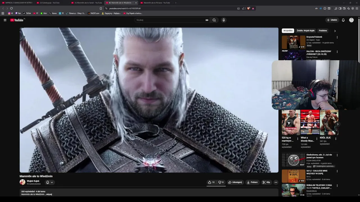Open the FACEIT.com bookmark
This screenshot has width=360, height=202.
tap(93, 13)
